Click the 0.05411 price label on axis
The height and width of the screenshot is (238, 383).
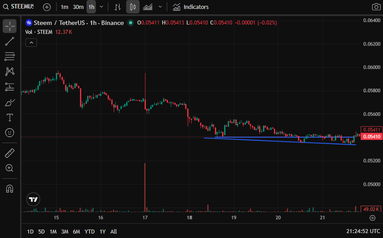click(x=371, y=130)
